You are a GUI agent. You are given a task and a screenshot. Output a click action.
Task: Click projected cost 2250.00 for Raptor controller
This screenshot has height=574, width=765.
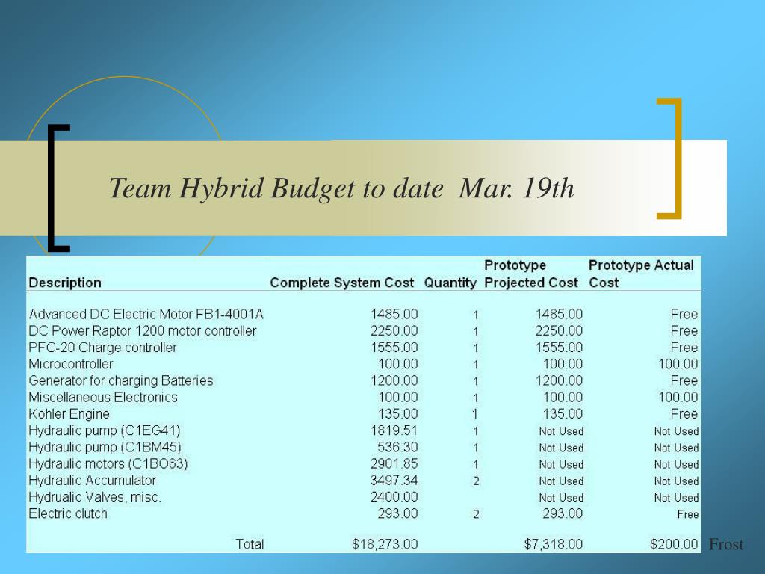click(x=559, y=331)
